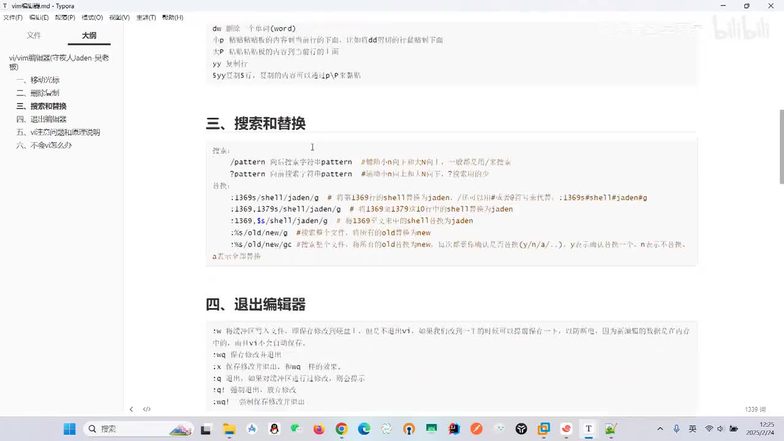Click heading 三、搜索和替换 in document
The width and height of the screenshot is (784, 441).
pos(256,123)
